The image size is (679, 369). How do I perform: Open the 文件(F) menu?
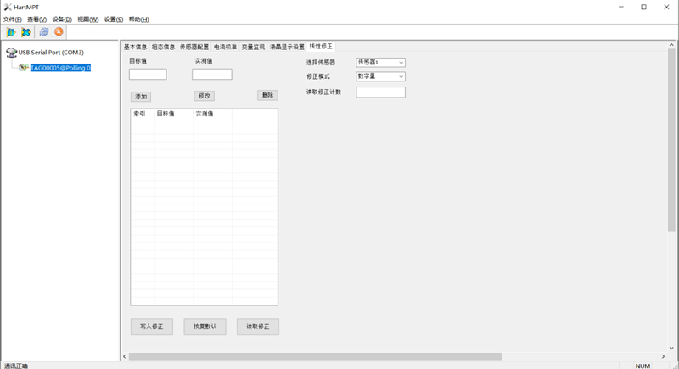[12, 20]
